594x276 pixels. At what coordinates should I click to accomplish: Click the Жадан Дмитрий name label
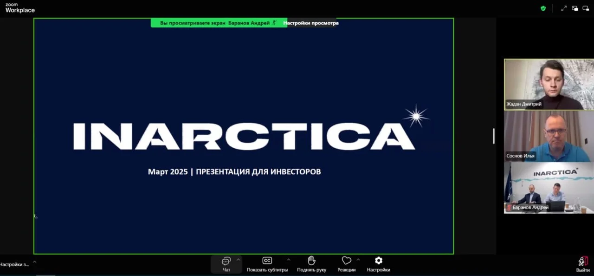[524, 104]
